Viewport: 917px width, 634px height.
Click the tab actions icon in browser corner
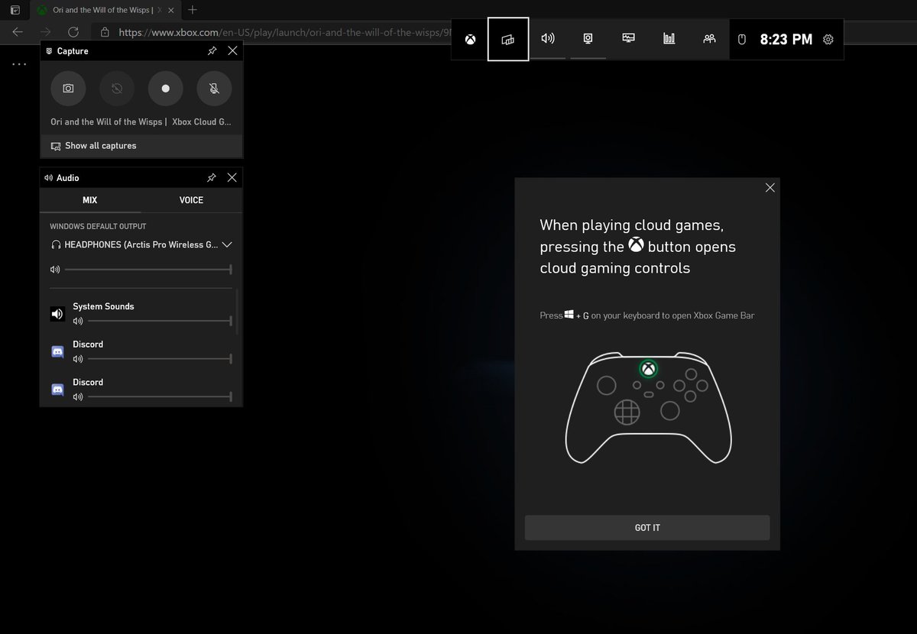pyautogui.click(x=15, y=10)
